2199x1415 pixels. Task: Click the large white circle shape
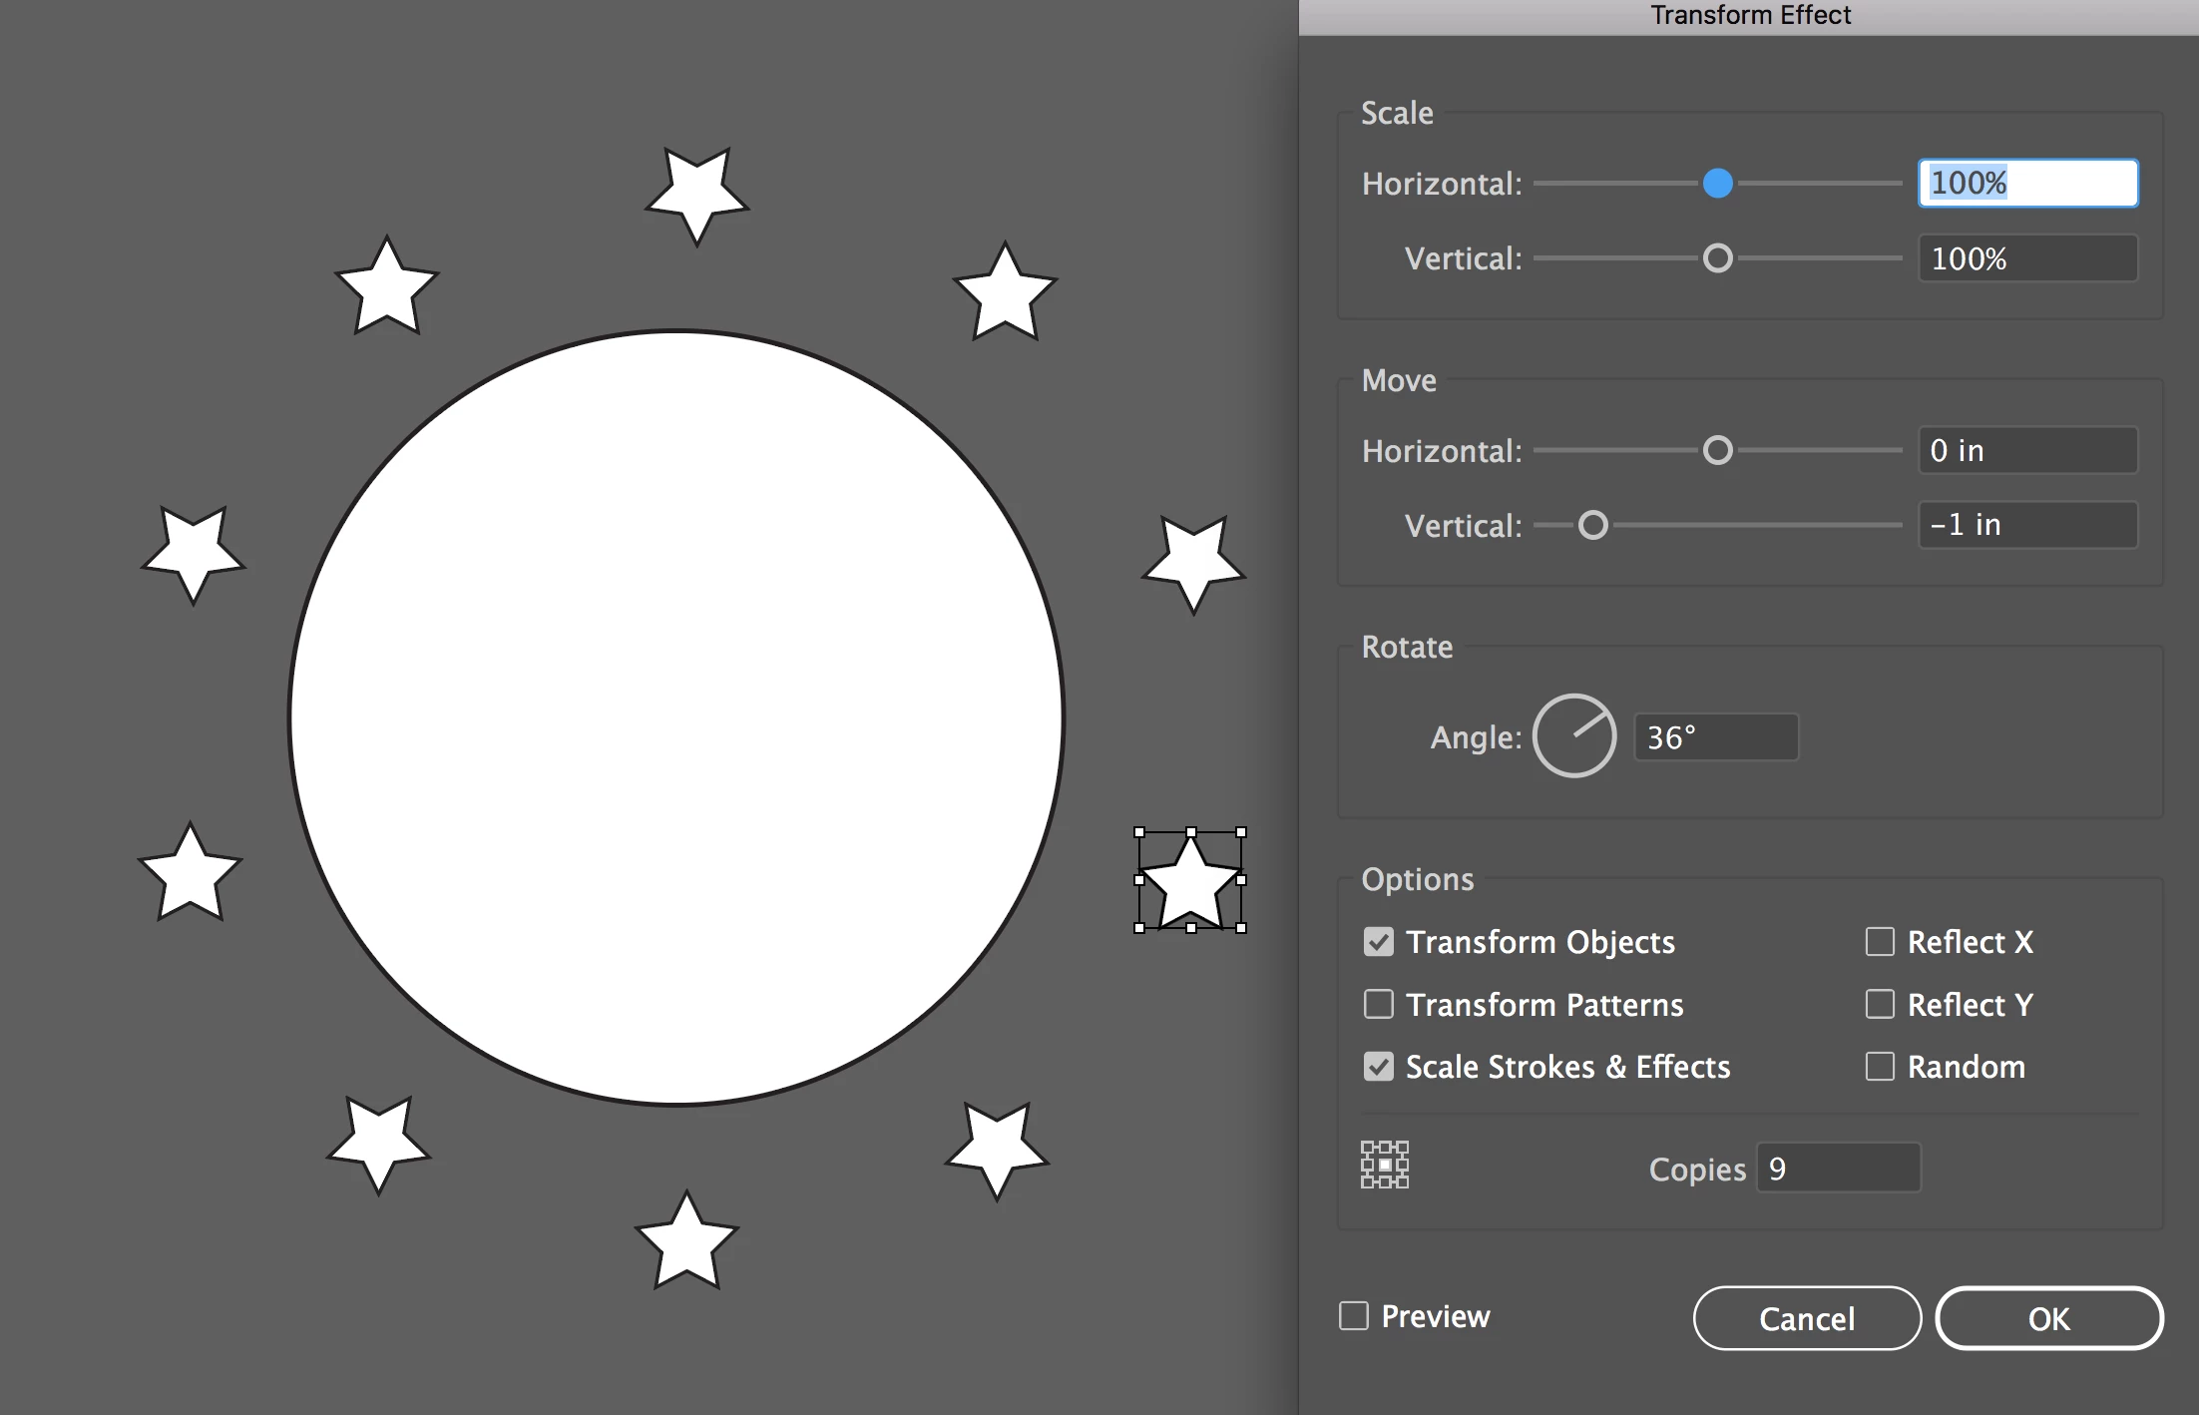[x=676, y=717]
